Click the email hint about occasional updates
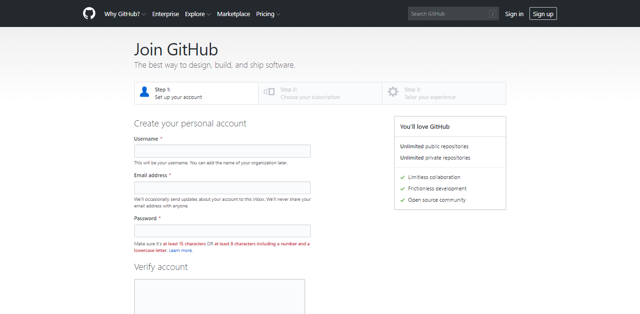Viewport: 640px width, 314px height. click(223, 203)
